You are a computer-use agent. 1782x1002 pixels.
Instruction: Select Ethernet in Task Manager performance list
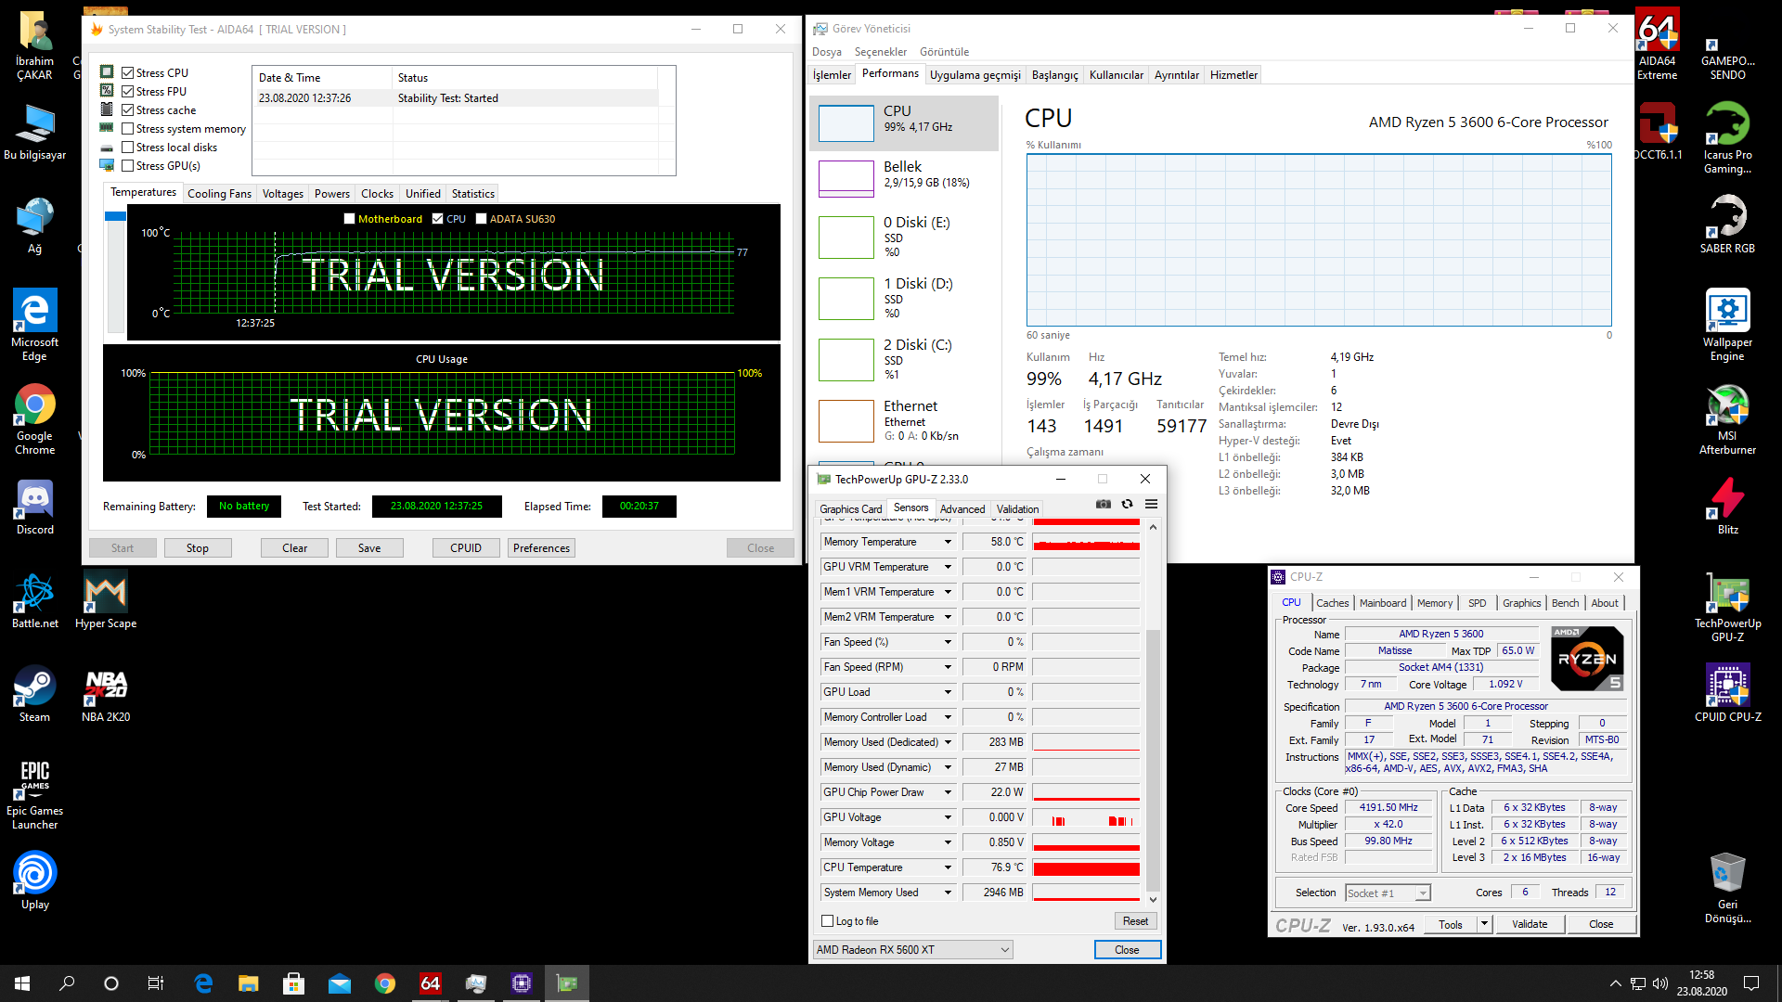click(x=904, y=420)
